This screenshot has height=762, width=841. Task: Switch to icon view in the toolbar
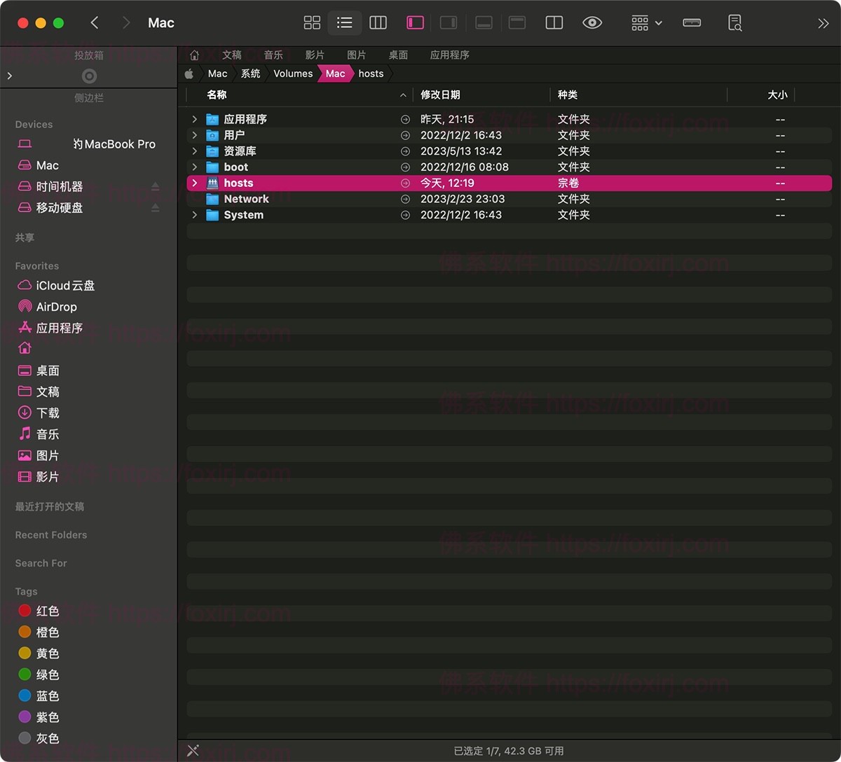tap(312, 22)
